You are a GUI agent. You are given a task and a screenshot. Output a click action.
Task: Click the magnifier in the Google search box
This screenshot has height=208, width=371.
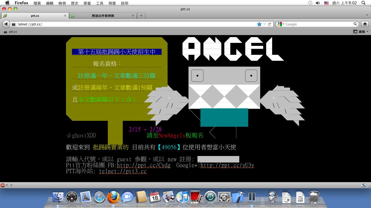355,24
